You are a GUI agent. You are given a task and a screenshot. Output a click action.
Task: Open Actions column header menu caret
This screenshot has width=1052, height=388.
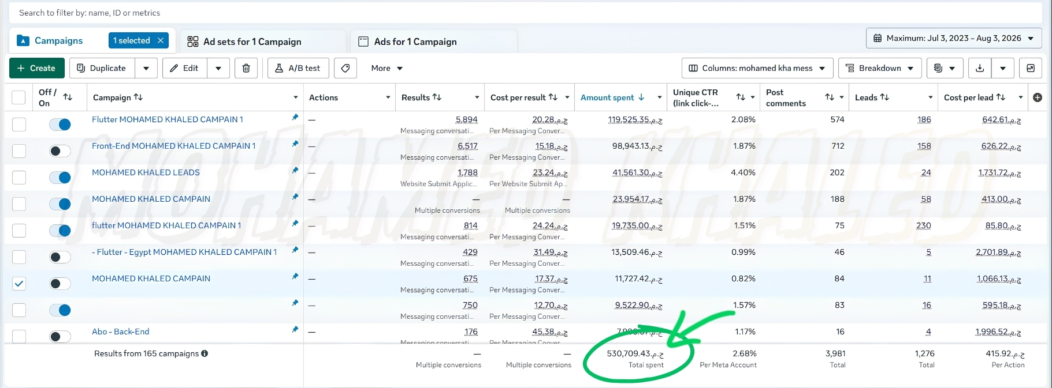coord(388,97)
